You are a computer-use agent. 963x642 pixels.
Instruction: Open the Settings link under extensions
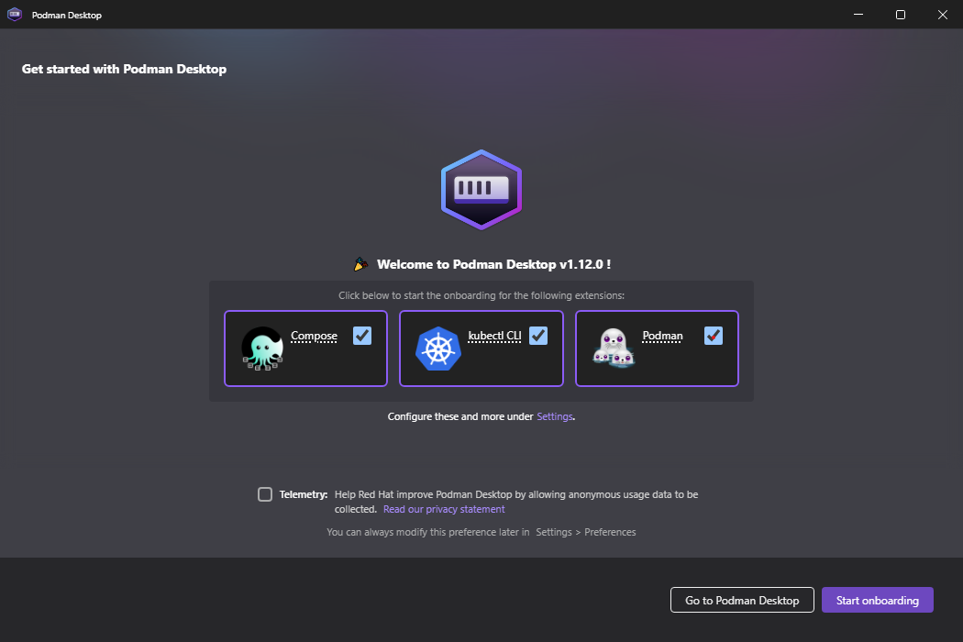pyautogui.click(x=555, y=416)
